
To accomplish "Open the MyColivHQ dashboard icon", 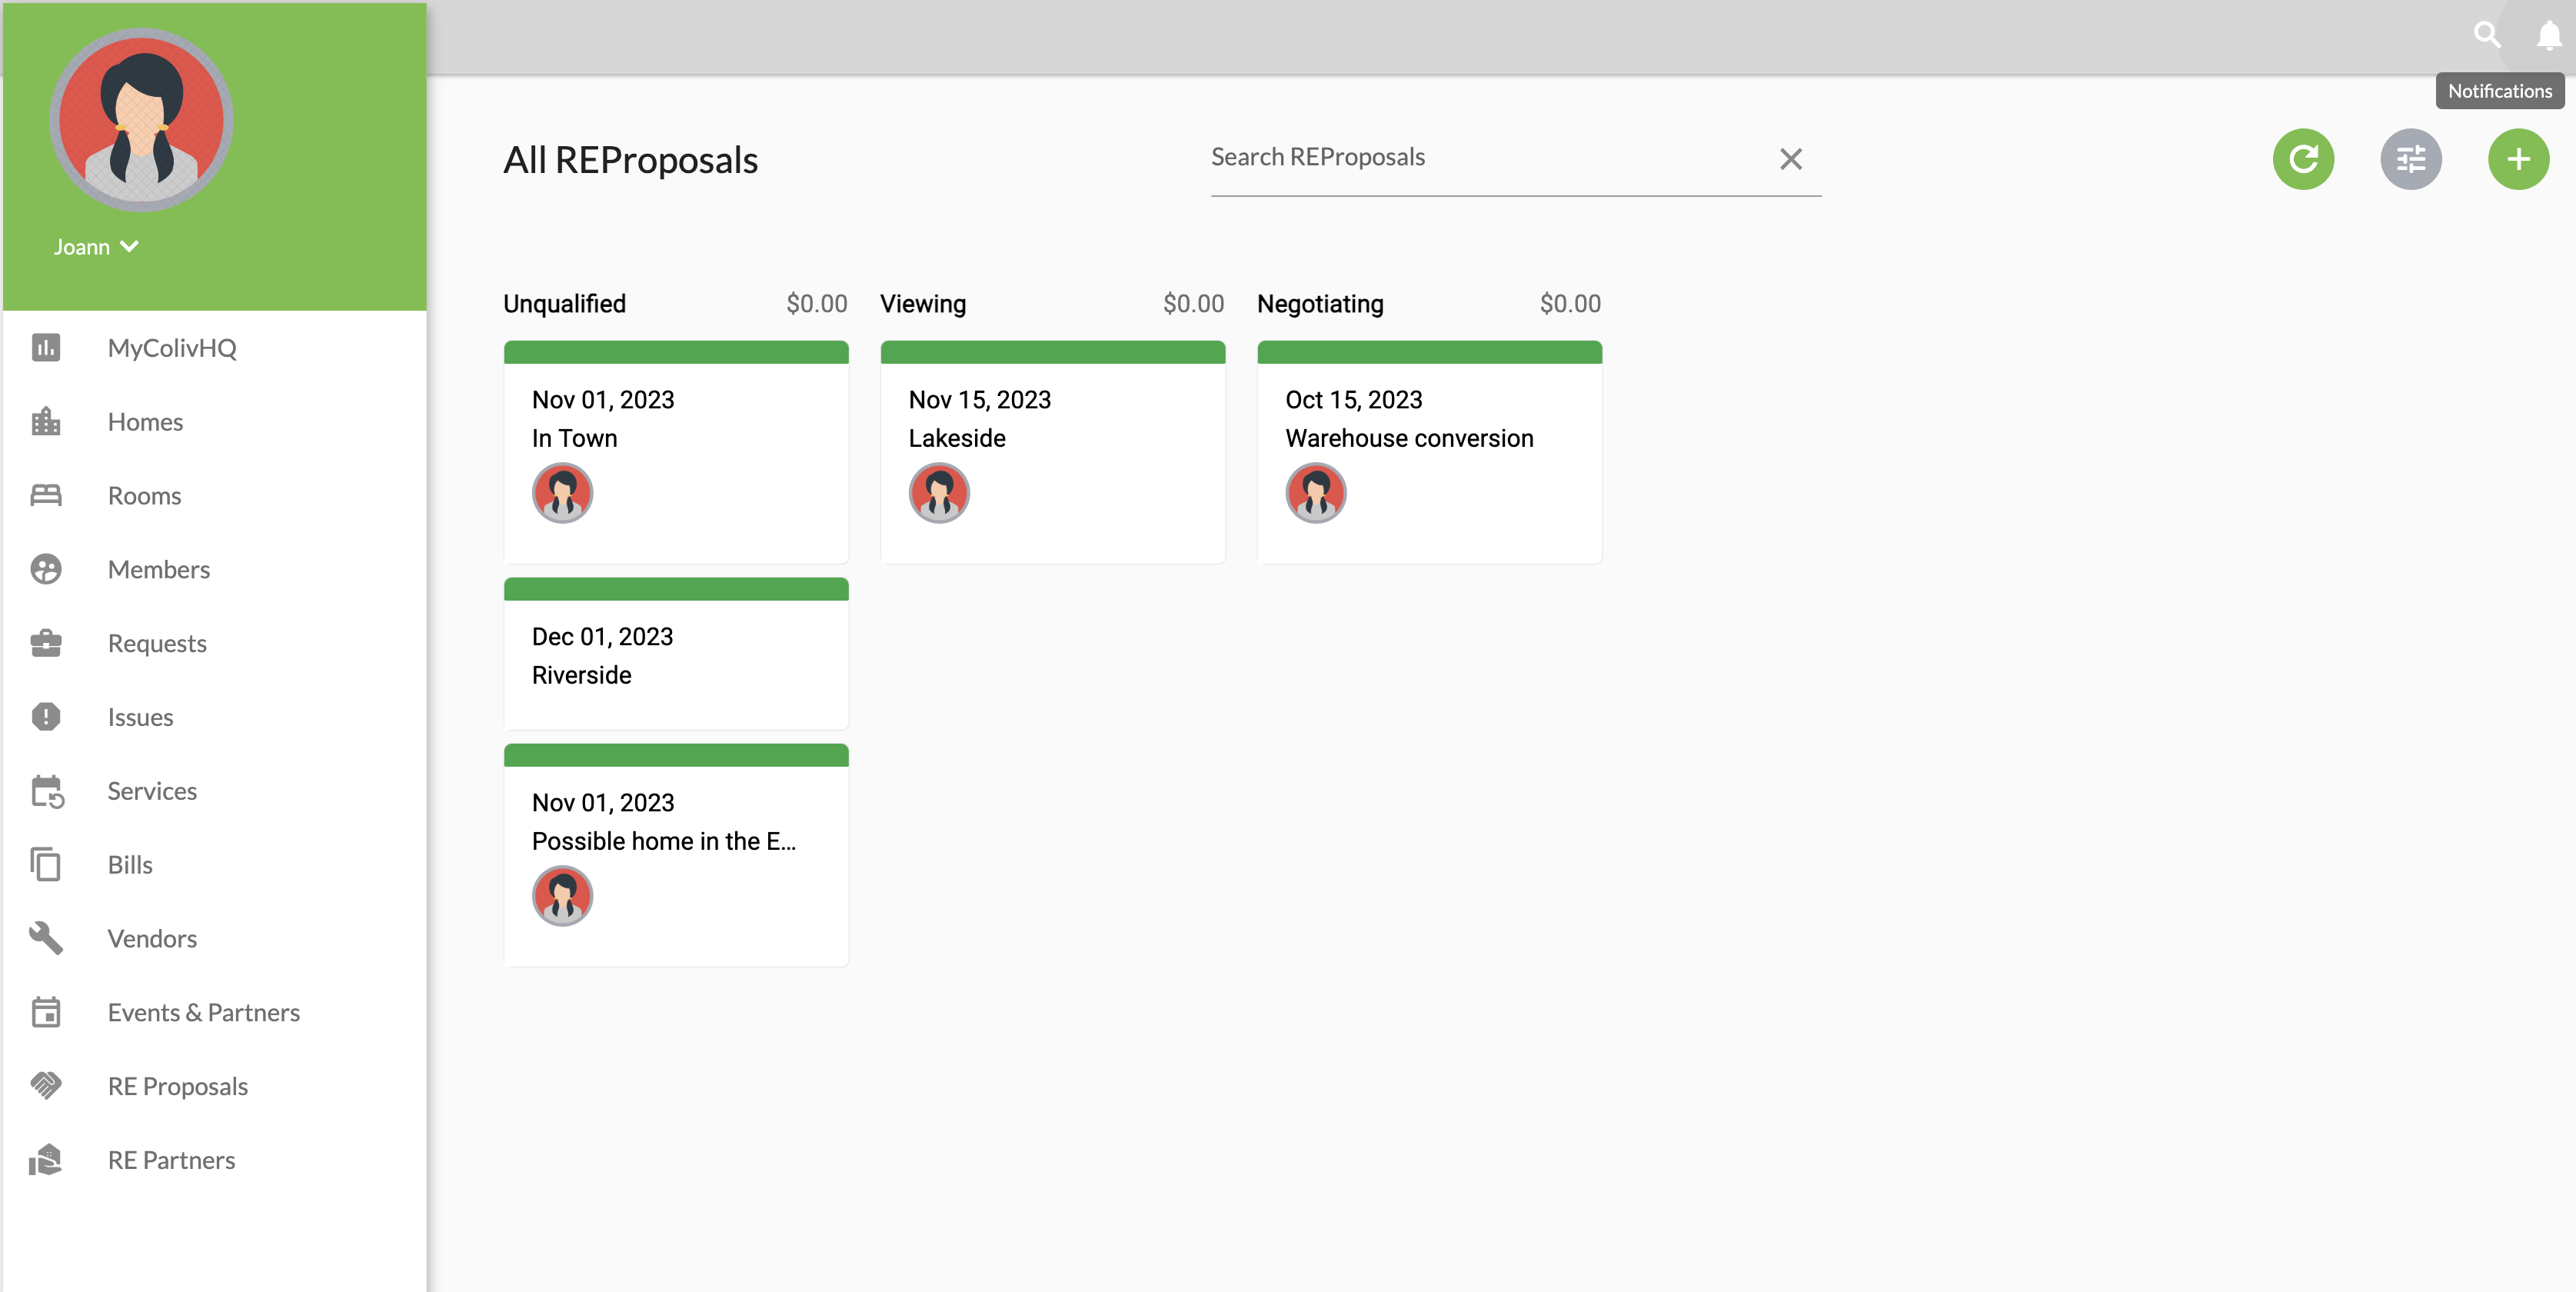I will pyautogui.click(x=46, y=348).
